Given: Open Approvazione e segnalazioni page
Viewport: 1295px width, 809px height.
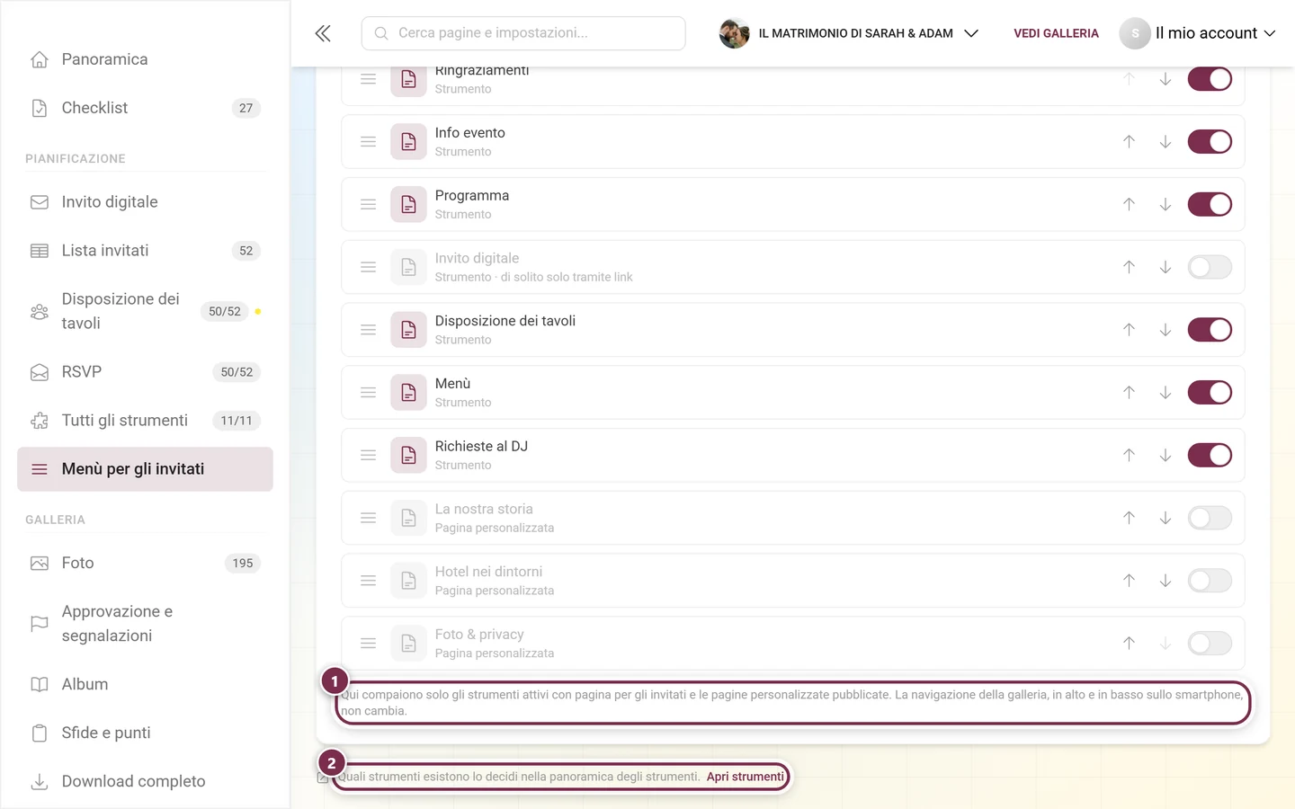Looking at the screenshot, I should (145, 624).
